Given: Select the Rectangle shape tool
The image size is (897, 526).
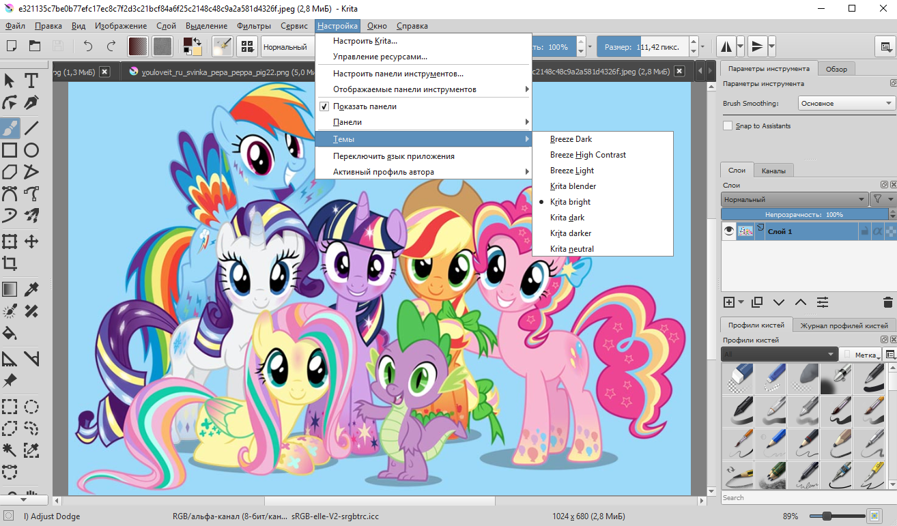Looking at the screenshot, I should pos(10,150).
